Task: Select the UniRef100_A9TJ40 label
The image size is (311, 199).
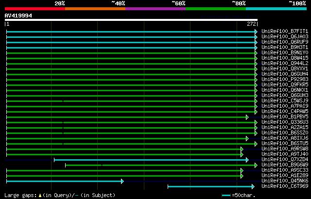Action: [x=285, y=154]
